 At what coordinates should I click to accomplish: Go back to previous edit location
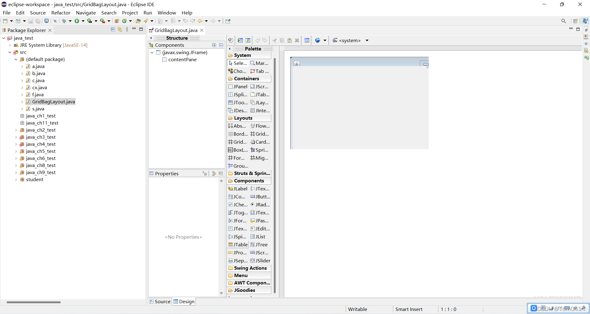(185, 21)
